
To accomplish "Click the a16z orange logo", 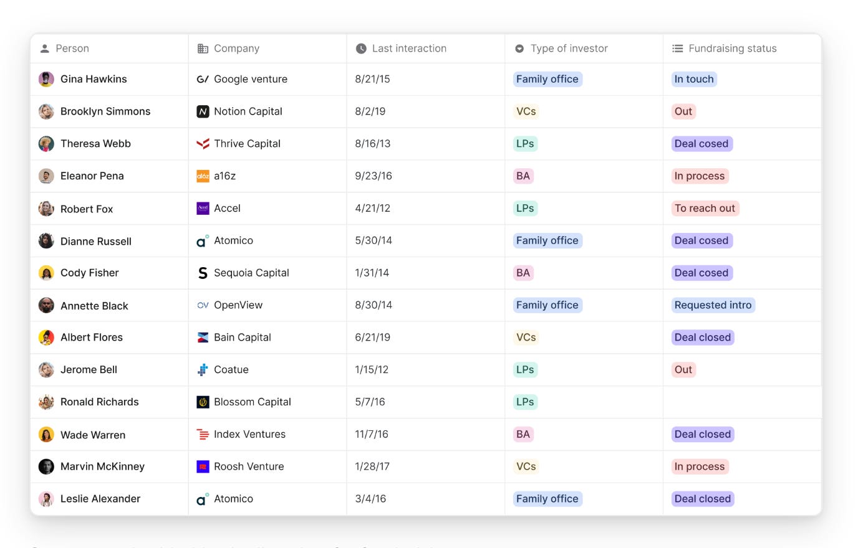I will click(x=203, y=176).
